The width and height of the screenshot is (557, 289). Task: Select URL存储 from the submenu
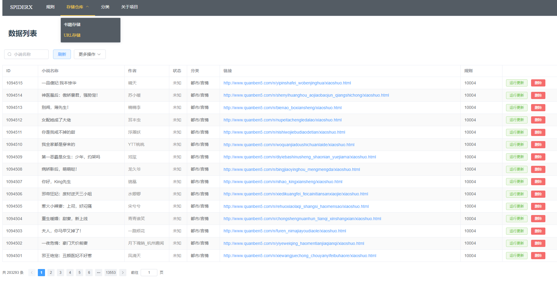(x=90, y=35)
